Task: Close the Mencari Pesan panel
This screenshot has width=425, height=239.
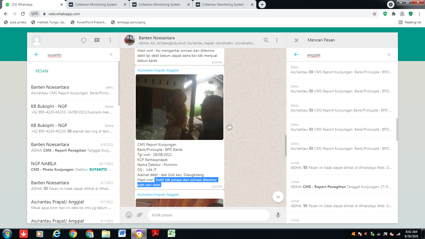Action: (296, 40)
